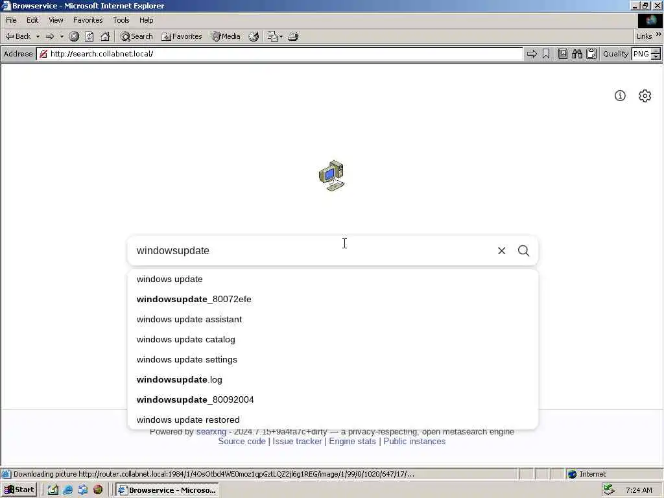The height and width of the screenshot is (498, 664).
Task: Select suggestion 'windows update restored'
Action: 333,420
